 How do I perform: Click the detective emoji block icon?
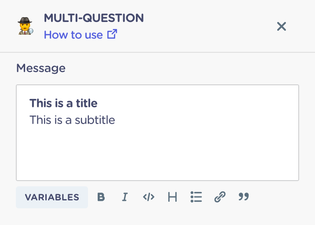(x=26, y=26)
